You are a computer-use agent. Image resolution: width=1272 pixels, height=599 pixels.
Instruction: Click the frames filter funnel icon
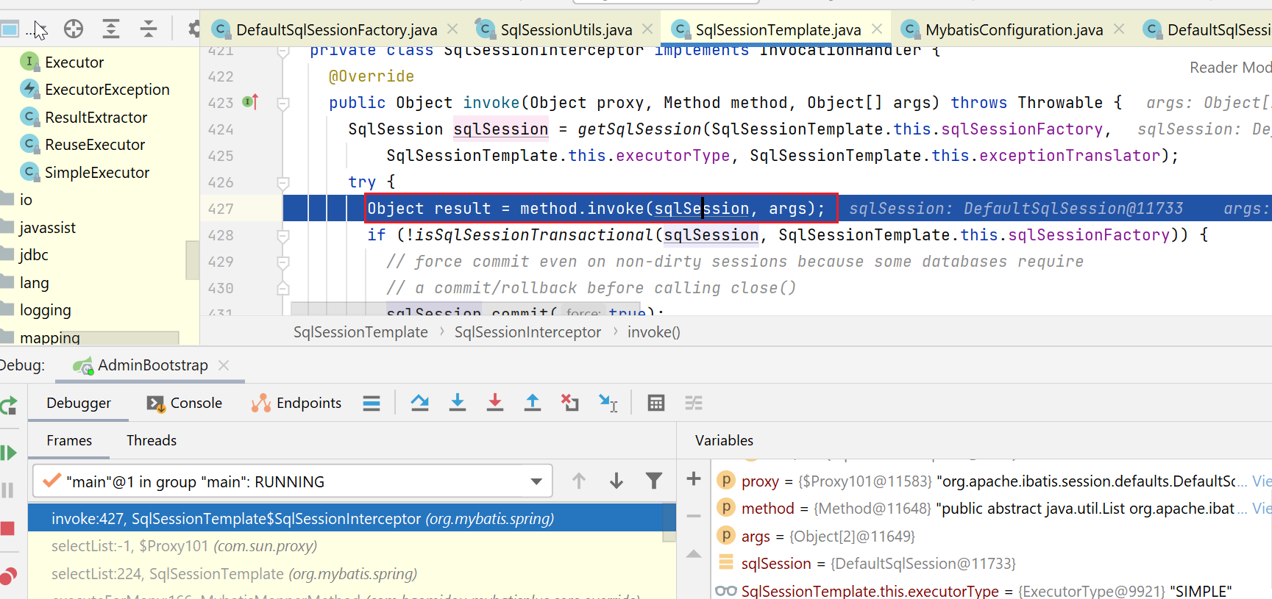coord(654,481)
